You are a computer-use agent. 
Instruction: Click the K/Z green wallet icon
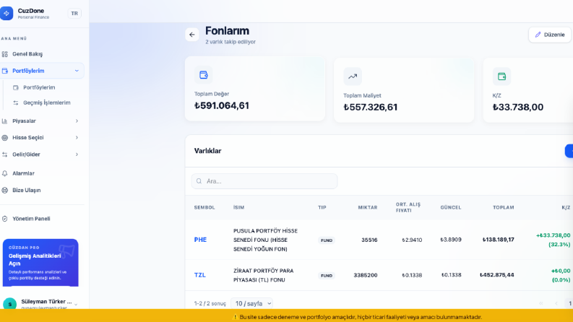tap(501, 77)
